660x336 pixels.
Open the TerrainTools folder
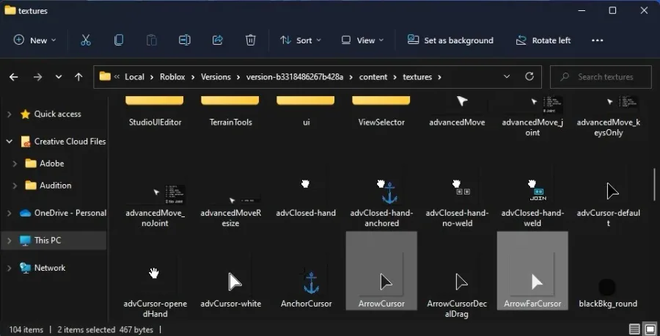pos(230,112)
